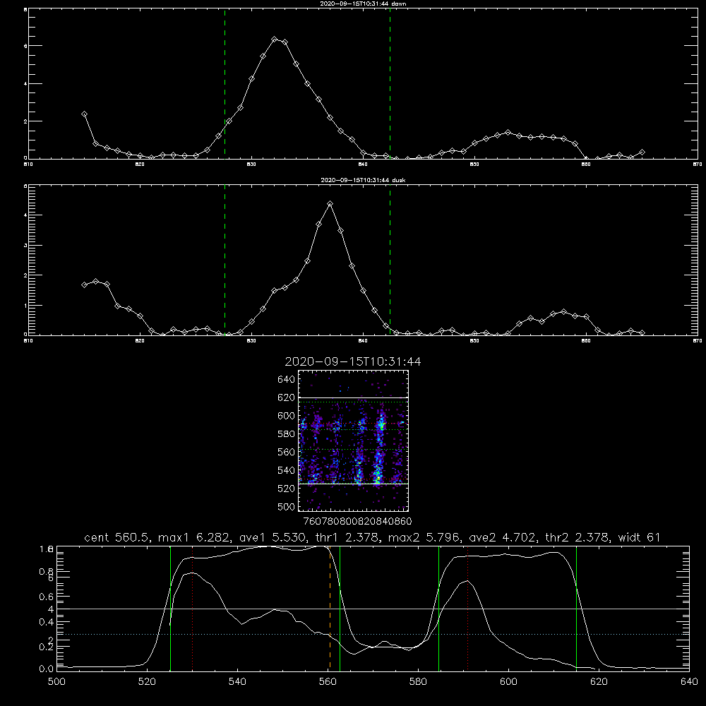Click the peak diamond marker of the dusk curve
706x706 pixels.
tap(330, 204)
